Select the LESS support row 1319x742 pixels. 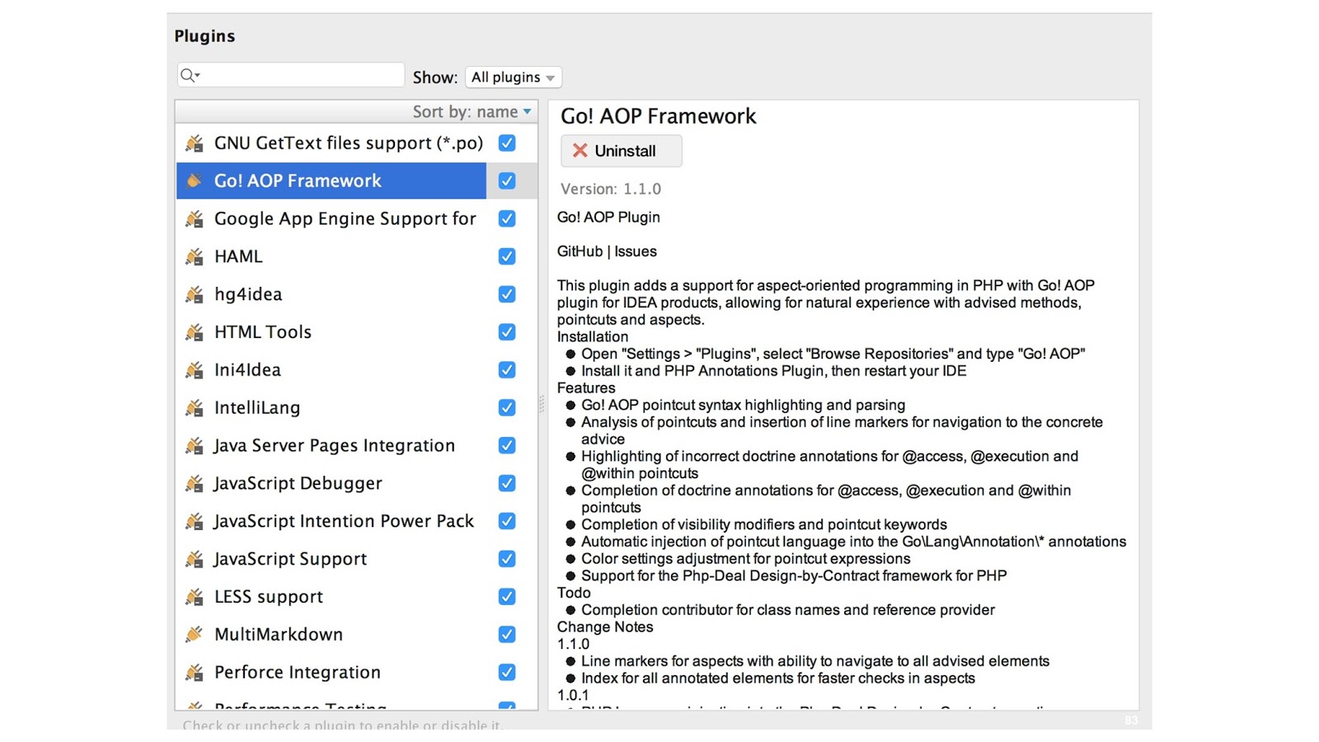[356, 597]
